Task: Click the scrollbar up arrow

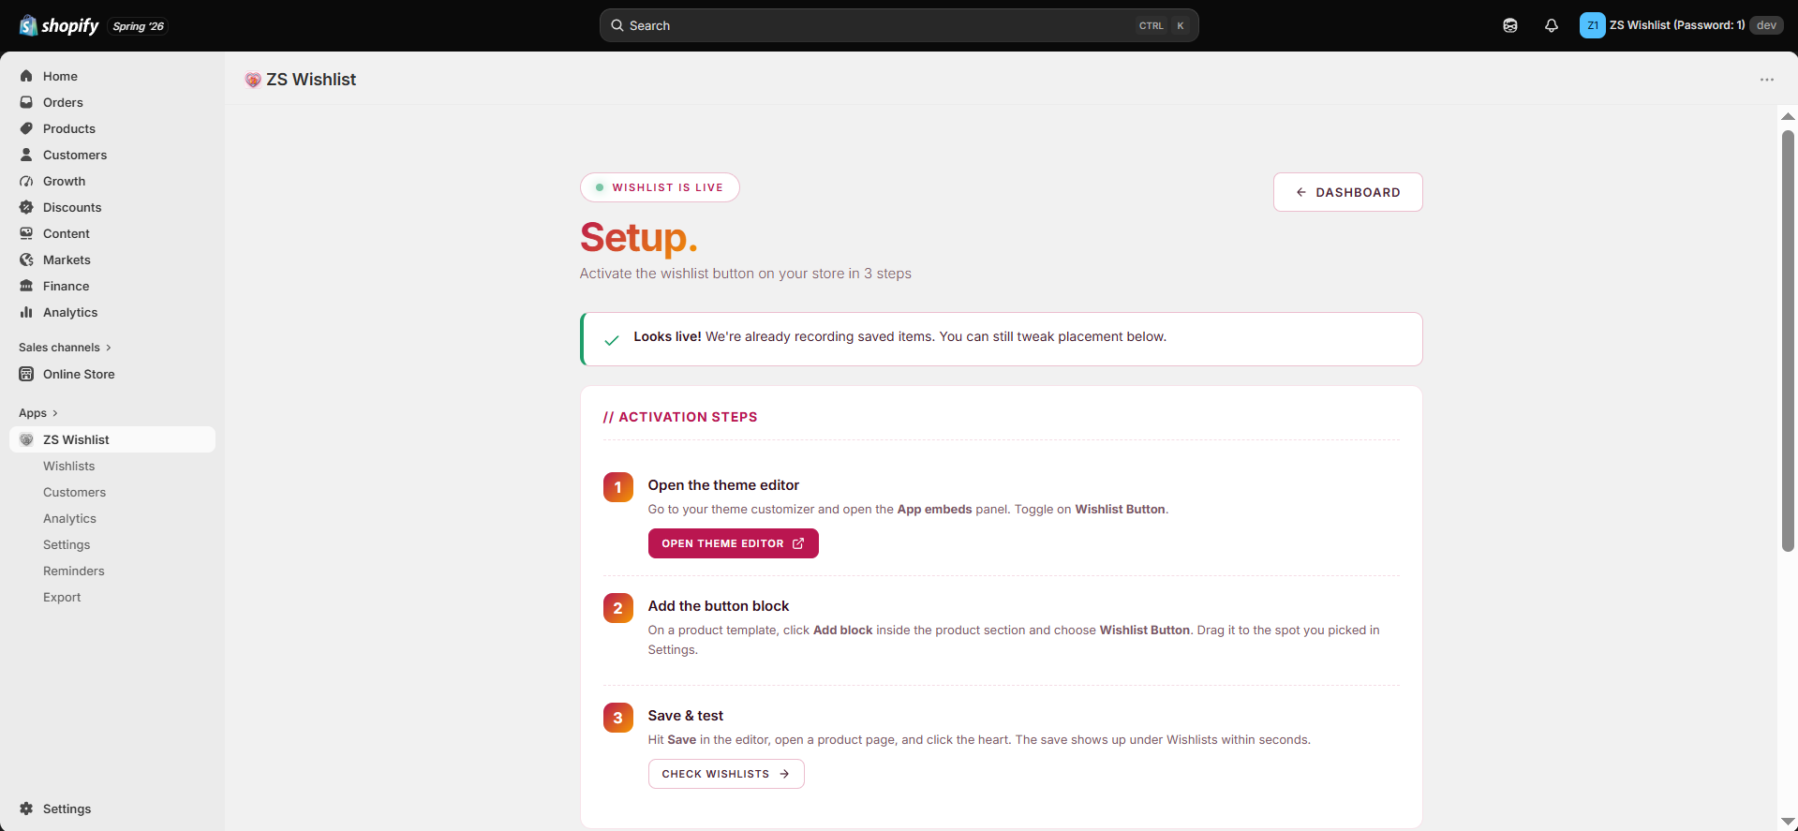Action: (1788, 117)
